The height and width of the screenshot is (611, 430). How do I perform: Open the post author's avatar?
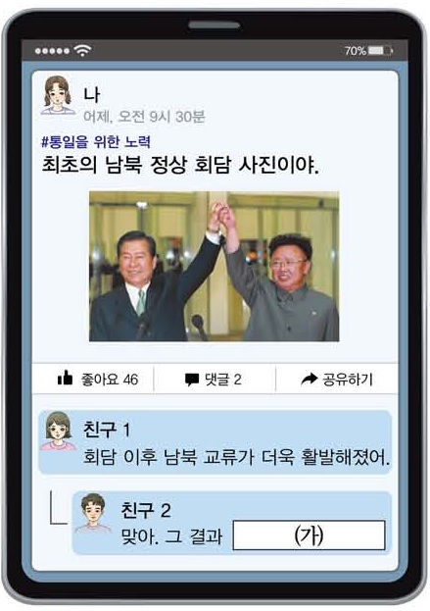pos(58,95)
